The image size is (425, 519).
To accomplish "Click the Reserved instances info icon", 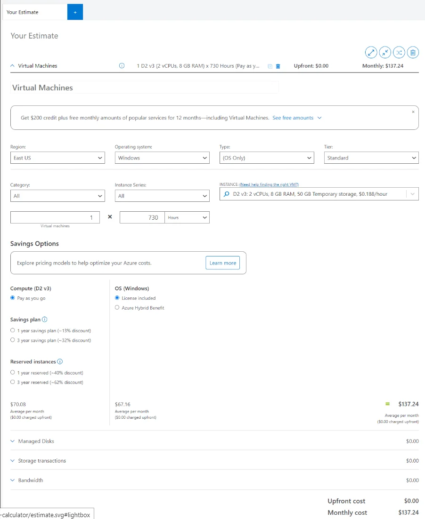I will (60, 361).
